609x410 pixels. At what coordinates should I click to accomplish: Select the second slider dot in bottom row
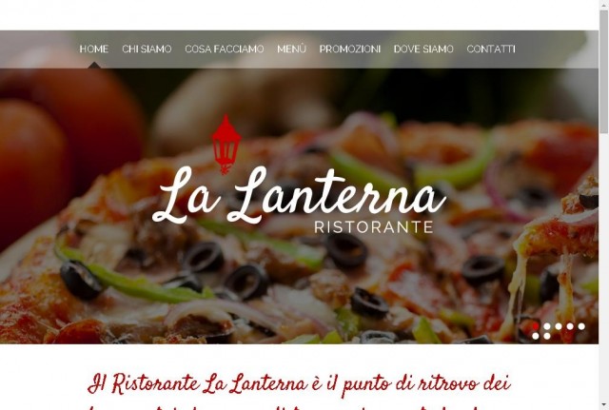547,336
